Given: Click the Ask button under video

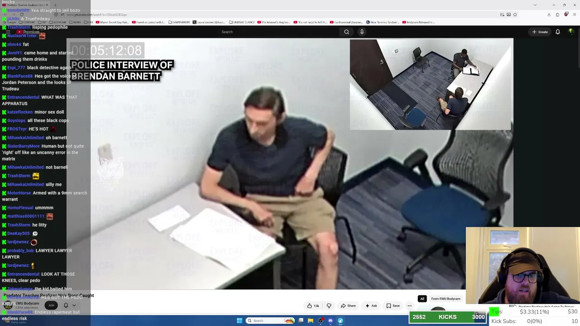Looking at the screenshot, I should click(x=371, y=306).
